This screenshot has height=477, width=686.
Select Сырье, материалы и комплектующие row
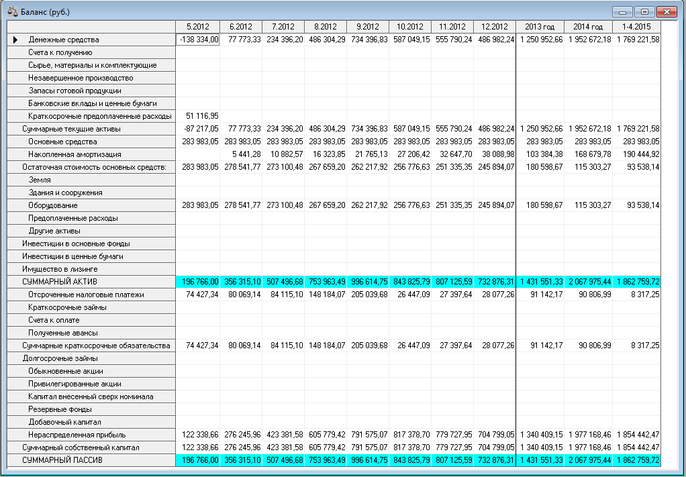[91, 65]
